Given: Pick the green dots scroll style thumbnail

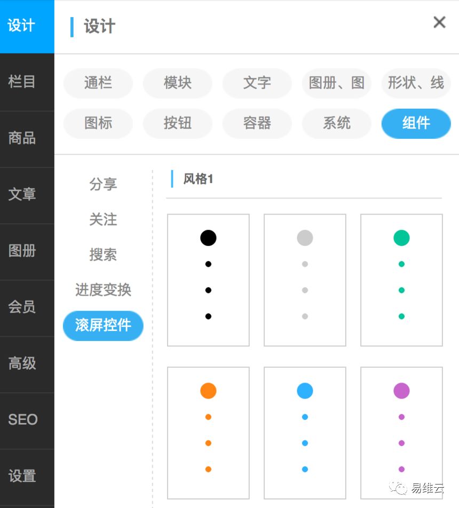Looking at the screenshot, I should point(401,280).
